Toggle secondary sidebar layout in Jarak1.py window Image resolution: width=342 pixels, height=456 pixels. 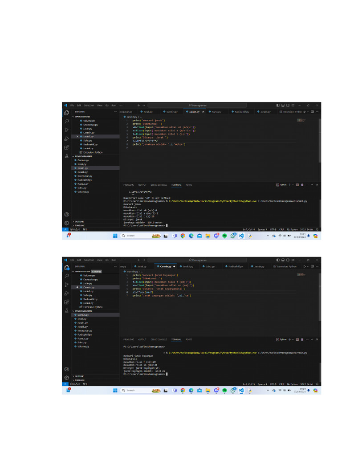[x=288, y=105]
